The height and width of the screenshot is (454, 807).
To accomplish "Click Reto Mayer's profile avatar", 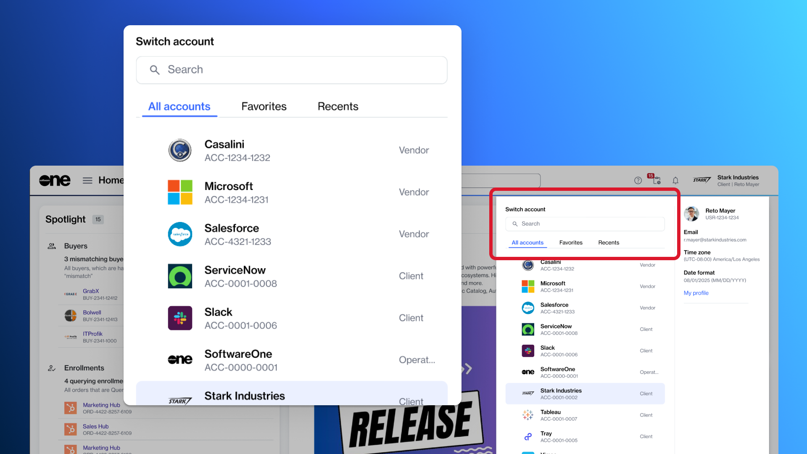I will click(x=691, y=214).
